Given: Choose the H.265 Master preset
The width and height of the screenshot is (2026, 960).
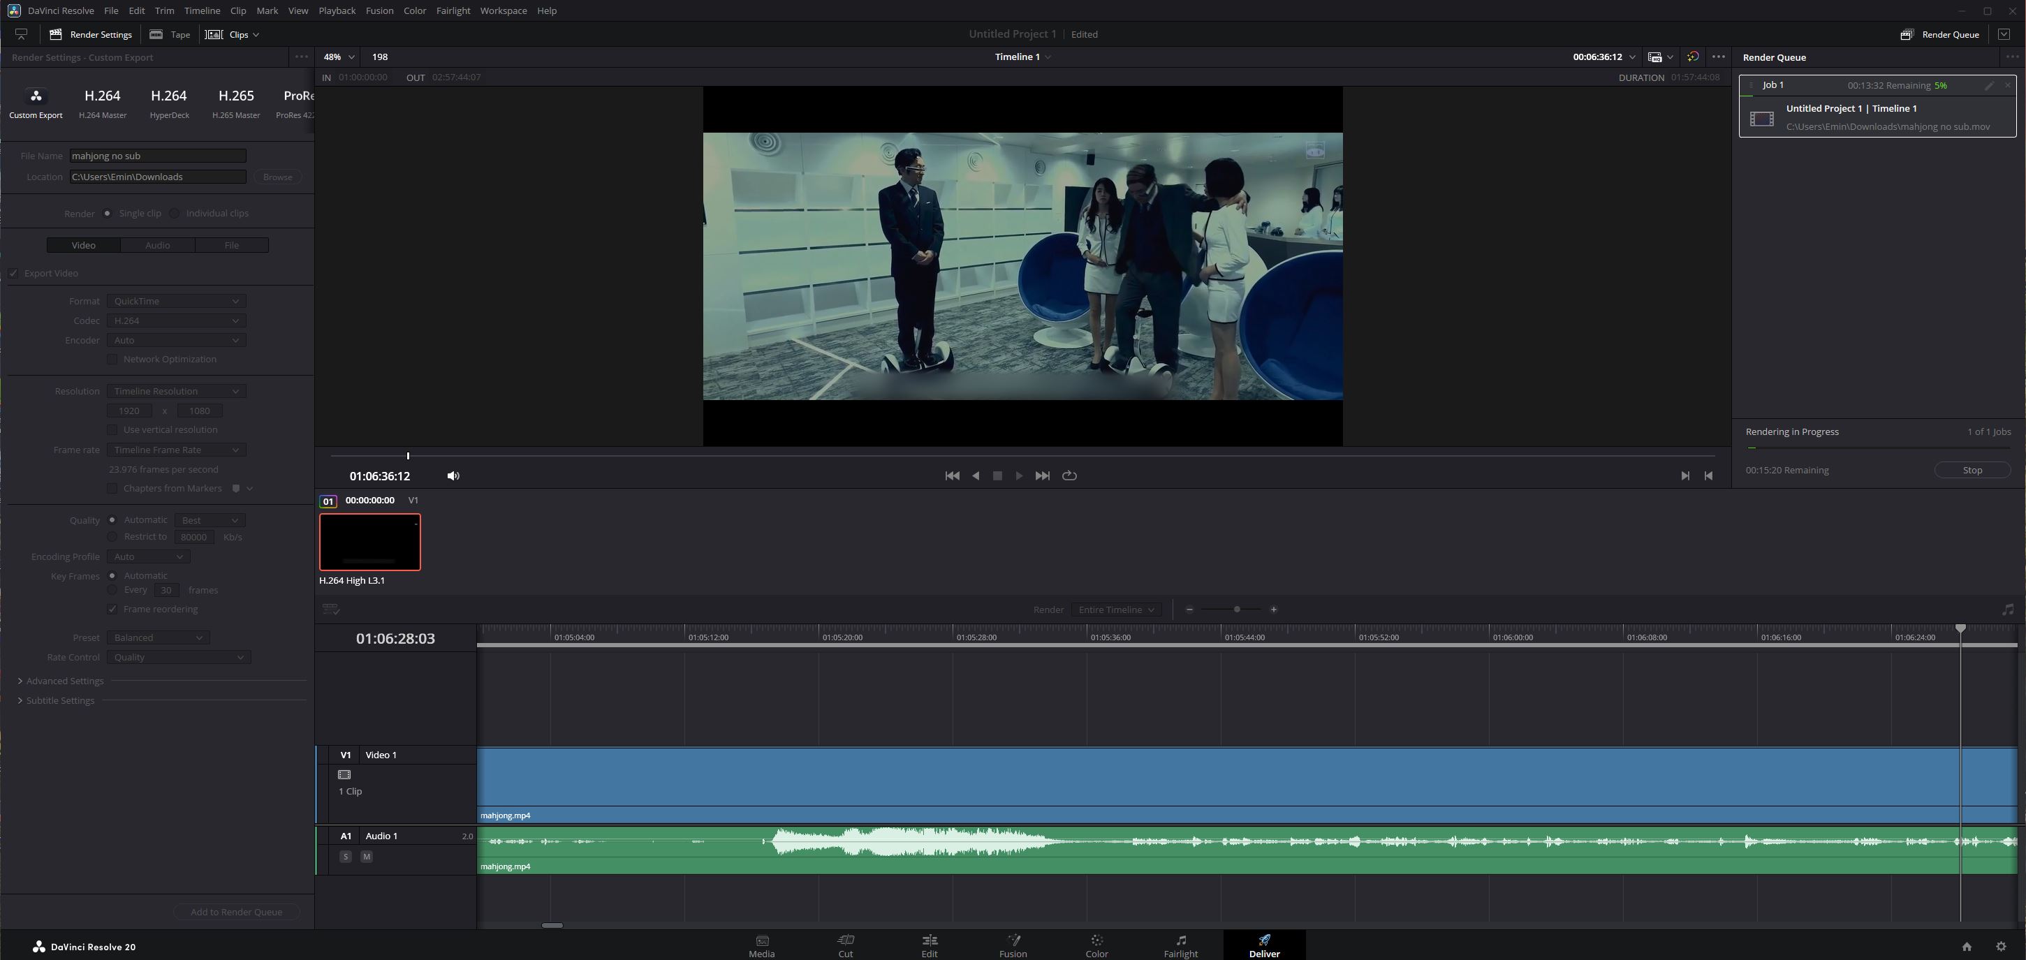Looking at the screenshot, I should [x=236, y=103].
